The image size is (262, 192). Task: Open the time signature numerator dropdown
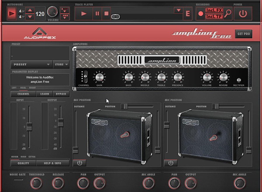23,11
